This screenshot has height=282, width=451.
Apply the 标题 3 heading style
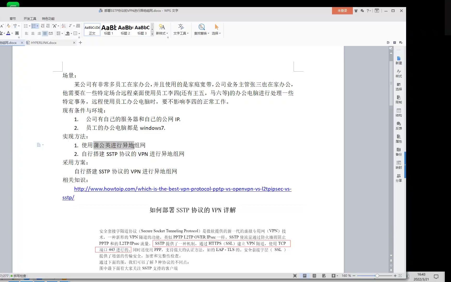coord(142,30)
